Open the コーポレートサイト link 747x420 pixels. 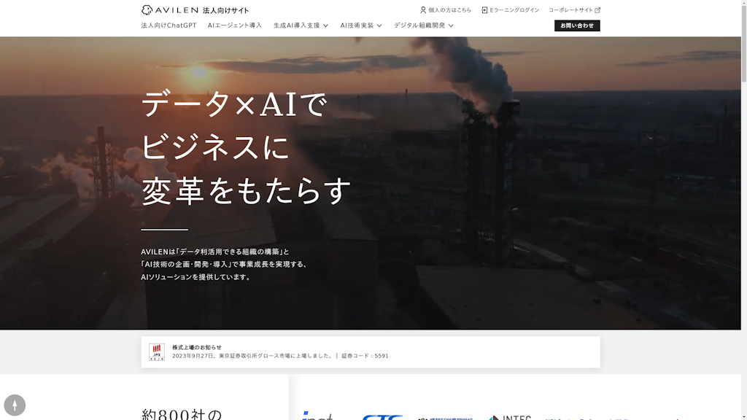coord(570,10)
